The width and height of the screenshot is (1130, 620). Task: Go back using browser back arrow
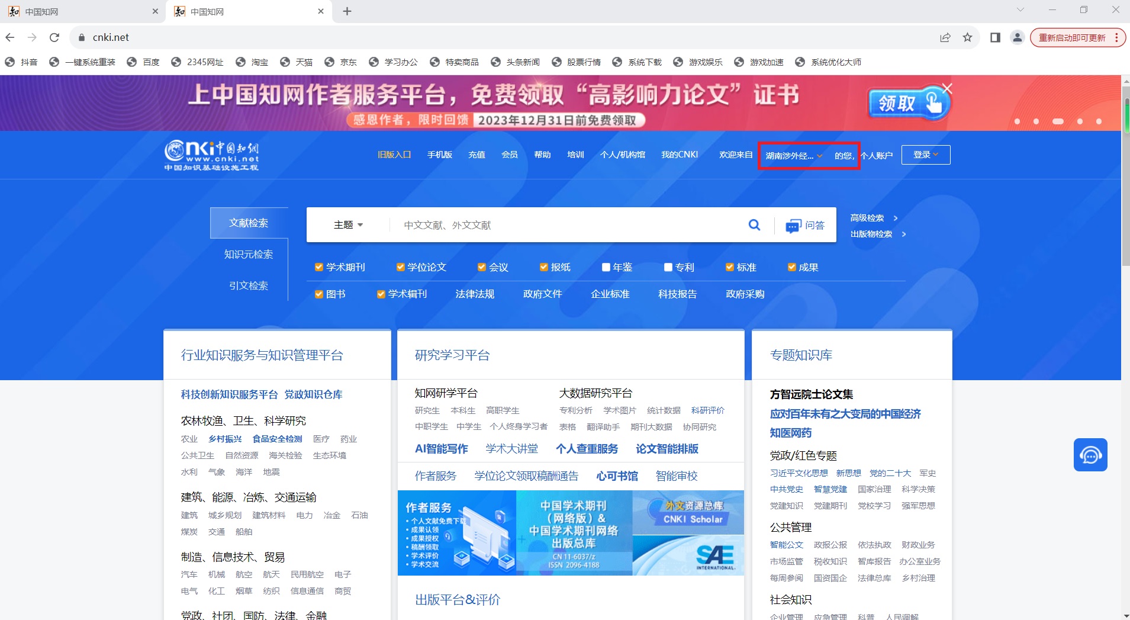10,37
